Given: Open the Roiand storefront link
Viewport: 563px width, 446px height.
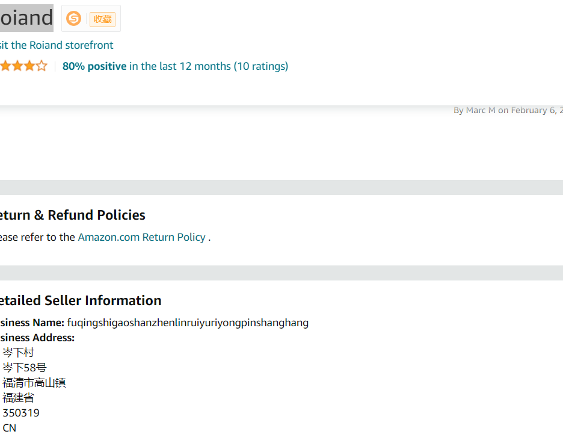Looking at the screenshot, I should (57, 45).
